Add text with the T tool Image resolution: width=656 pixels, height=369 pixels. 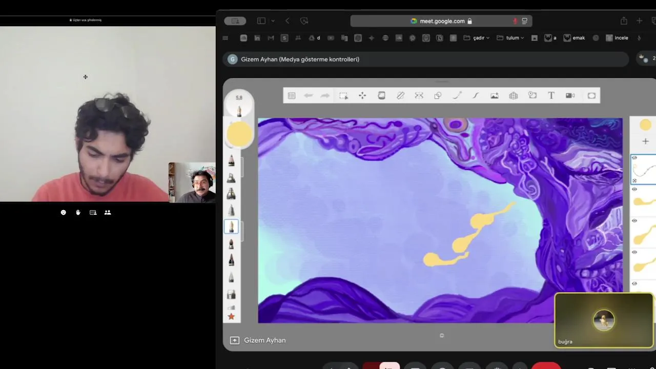point(551,95)
